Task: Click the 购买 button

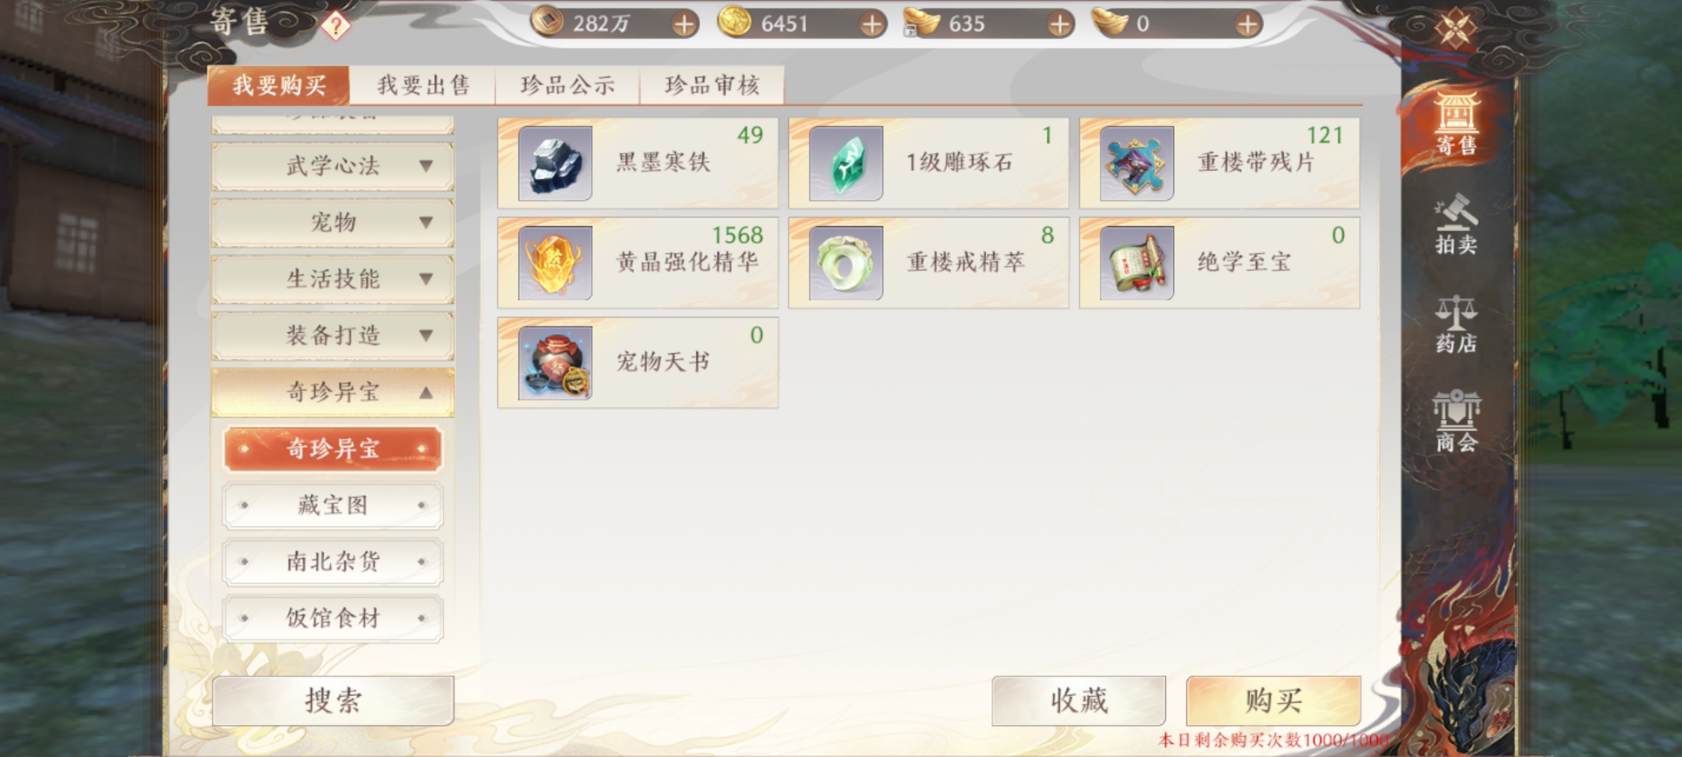Action: 1273,700
